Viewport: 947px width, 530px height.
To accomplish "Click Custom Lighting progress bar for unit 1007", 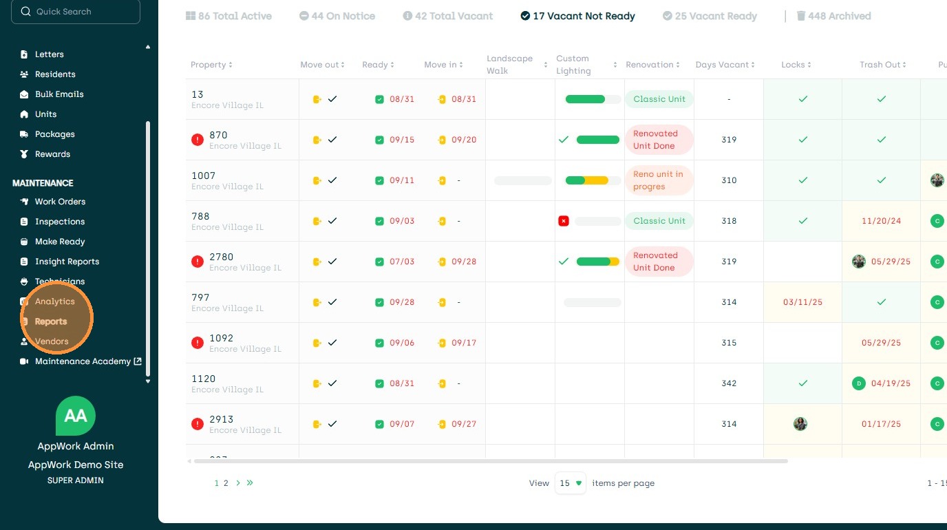I will [587, 180].
